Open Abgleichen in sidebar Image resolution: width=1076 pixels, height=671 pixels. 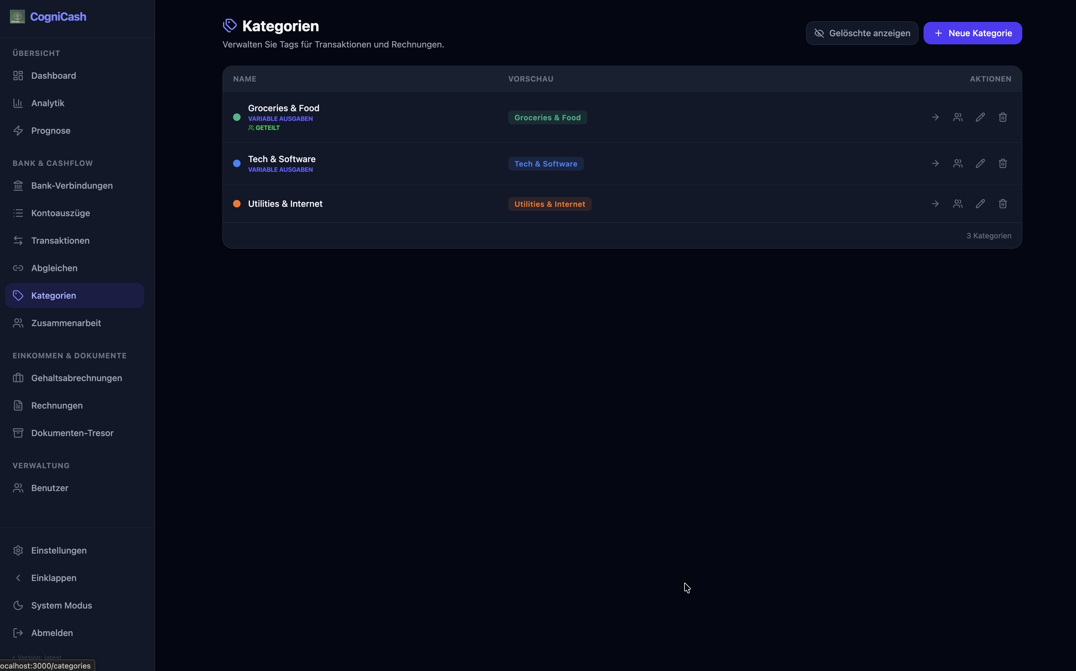point(75,268)
